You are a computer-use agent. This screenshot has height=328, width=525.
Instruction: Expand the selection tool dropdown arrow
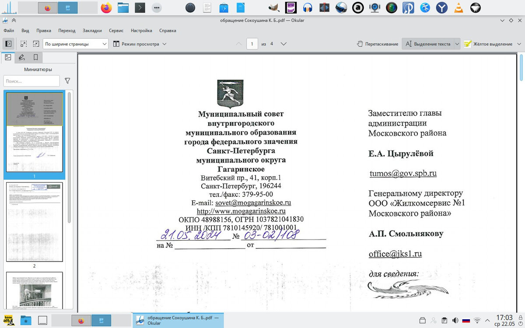[x=457, y=44]
